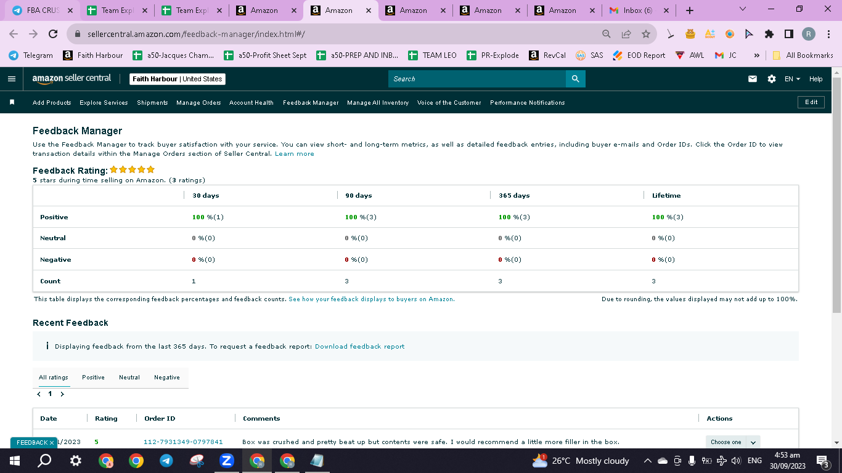Expand hidden bookmarks with double chevron
Screen dimensions: 842x473
[756, 55]
